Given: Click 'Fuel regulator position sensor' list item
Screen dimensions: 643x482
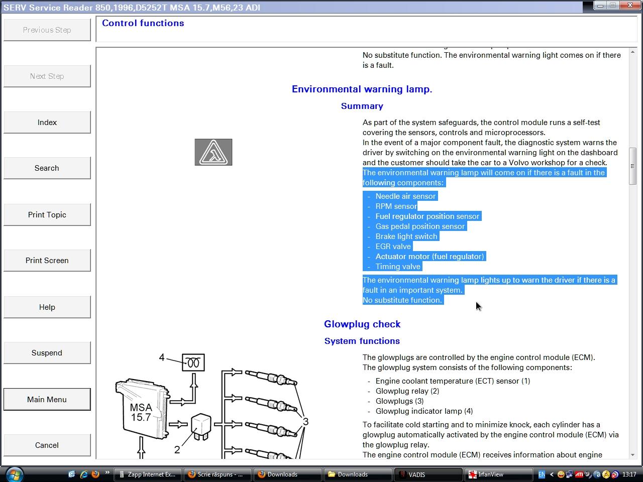Looking at the screenshot, I should (427, 216).
